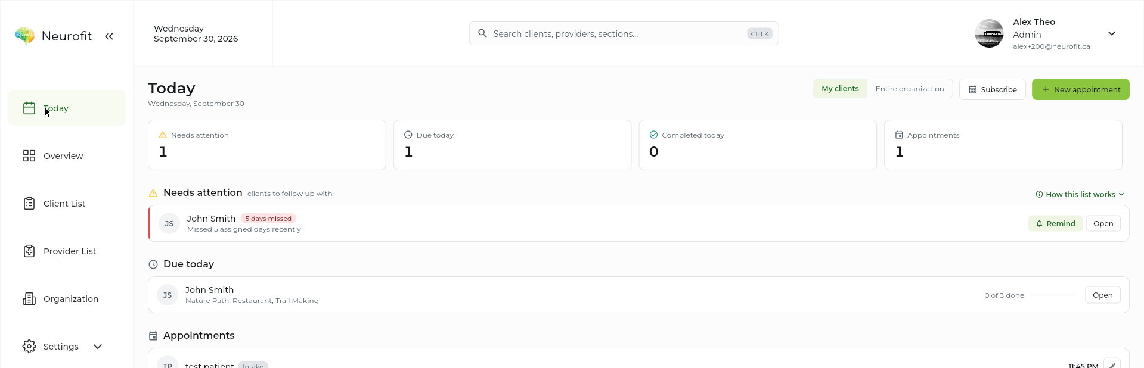
Task: Expand the Alex Theo account dropdown
Action: point(1112,33)
